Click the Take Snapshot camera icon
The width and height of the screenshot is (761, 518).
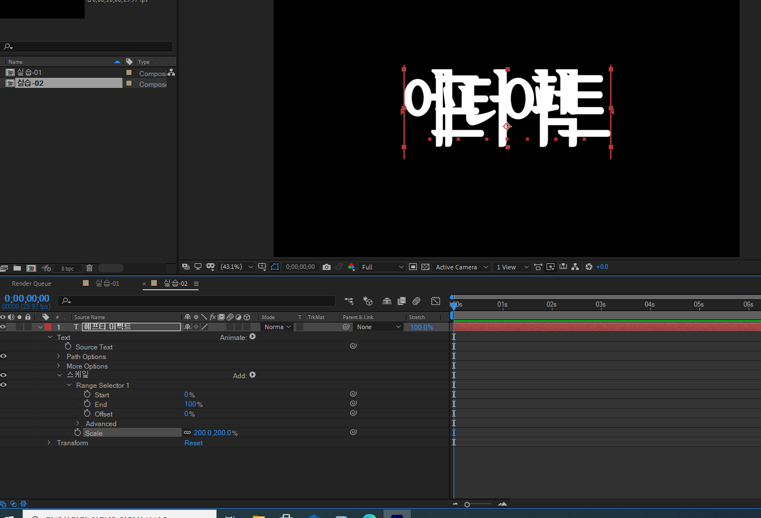click(x=327, y=267)
